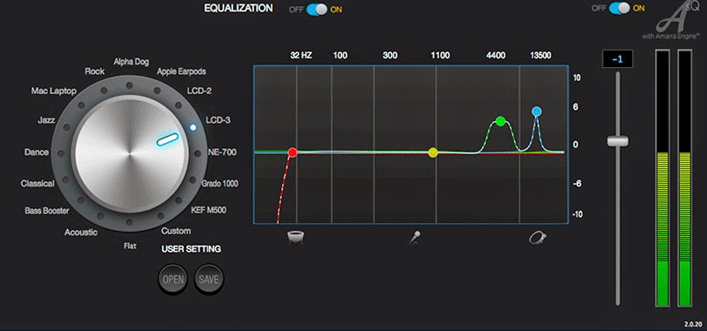Image resolution: width=707 pixels, height=331 pixels.
Task: Select the LCD-3 preset on the dial
Action: [219, 120]
